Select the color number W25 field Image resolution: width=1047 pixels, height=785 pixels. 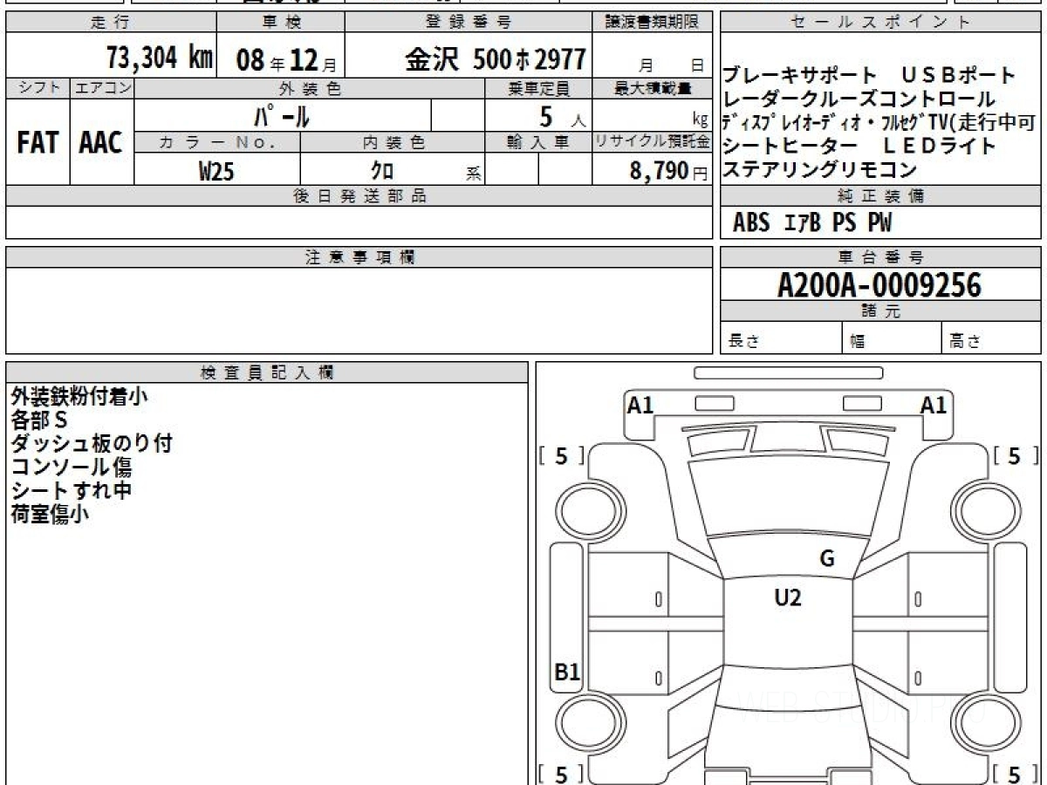click(216, 171)
